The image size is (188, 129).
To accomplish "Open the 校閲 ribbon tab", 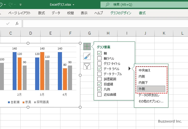I will (x=71, y=13).
